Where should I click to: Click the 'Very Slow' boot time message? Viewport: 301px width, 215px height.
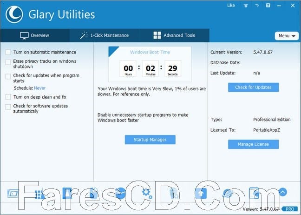tap(151, 91)
